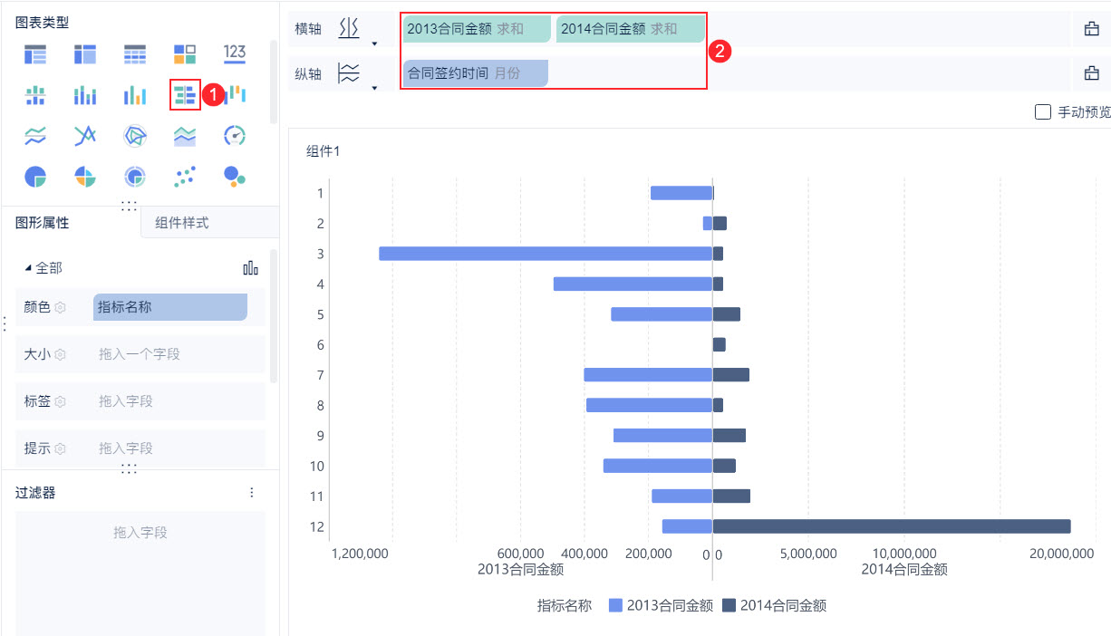Select the scatter plot chart icon
The image size is (1111, 636).
(185, 177)
